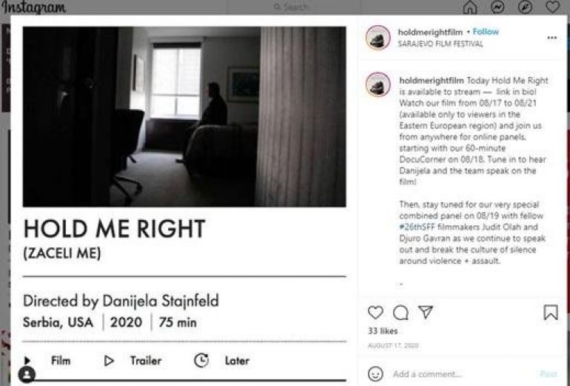Follow the holdmerightfilm account
Screen dimensions: 570x386
pyautogui.click(x=486, y=32)
